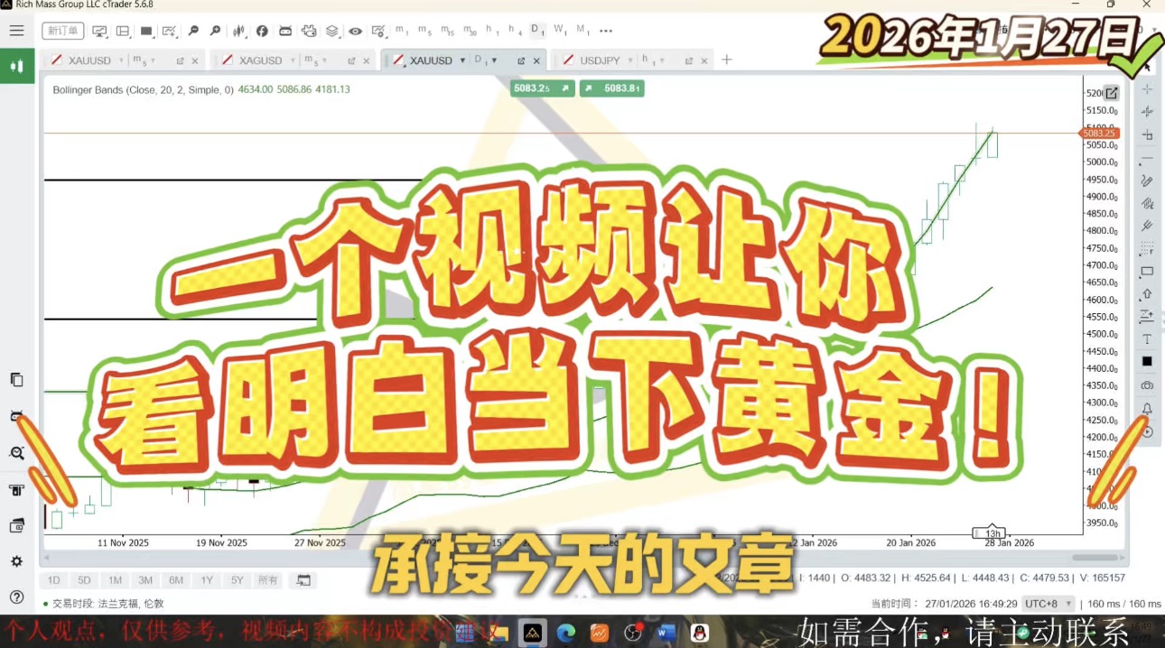Select the m15 timeframe
This screenshot has height=648, width=1165.
[447, 31]
